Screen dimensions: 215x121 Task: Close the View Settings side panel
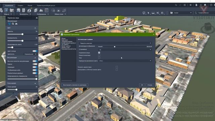click(x=37, y=18)
